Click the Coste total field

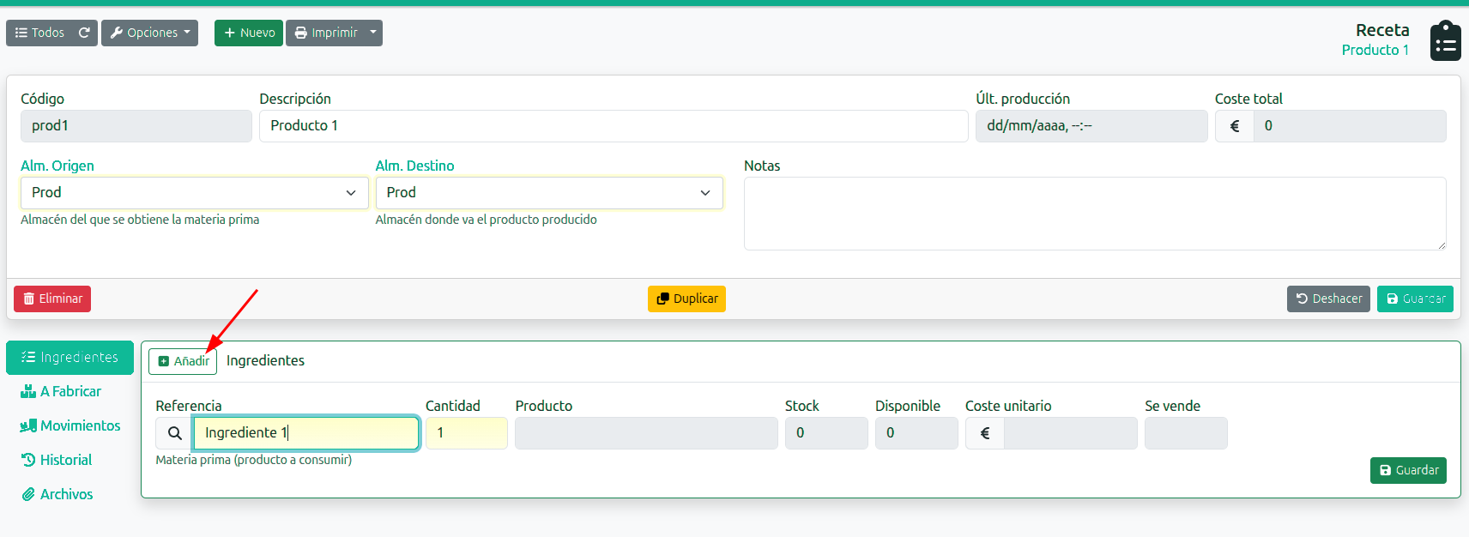coord(1350,126)
